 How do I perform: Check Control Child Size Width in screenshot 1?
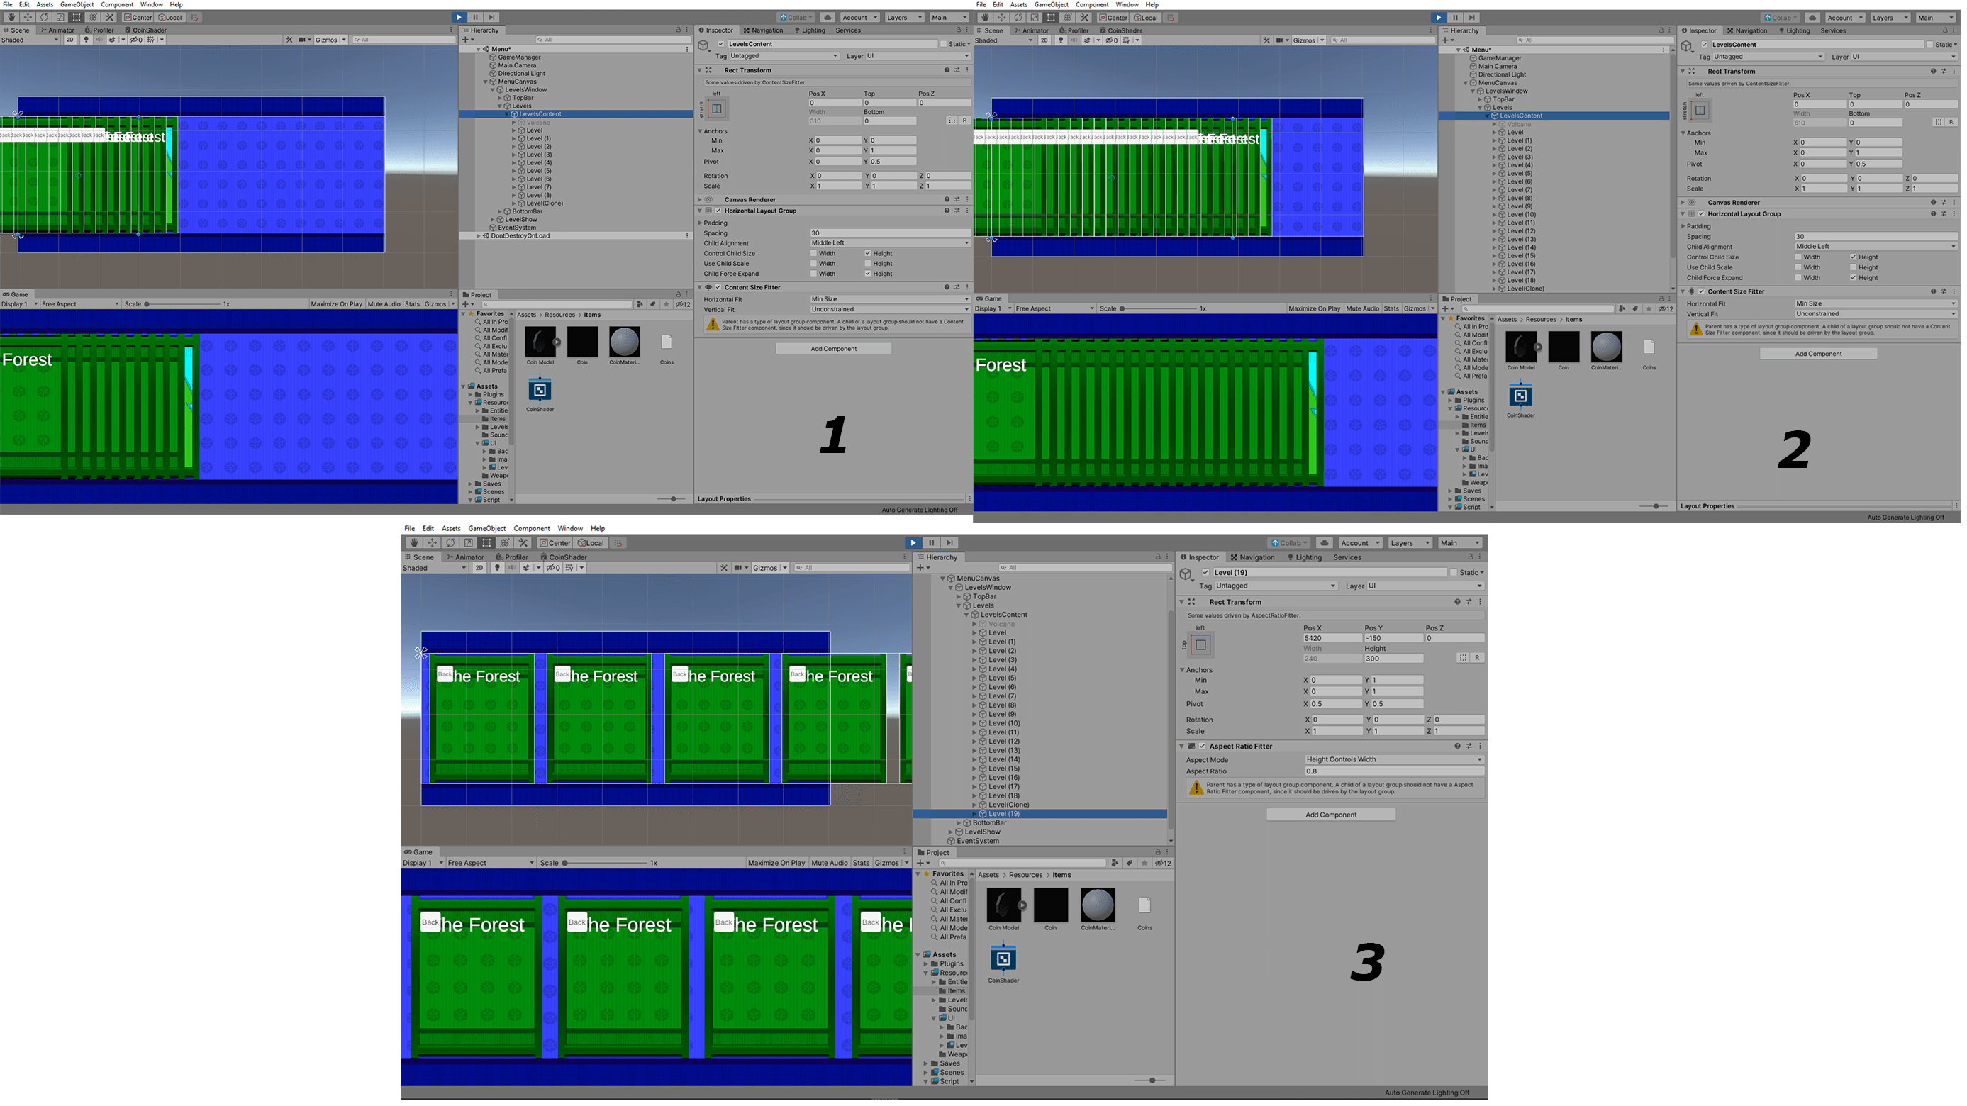[813, 253]
